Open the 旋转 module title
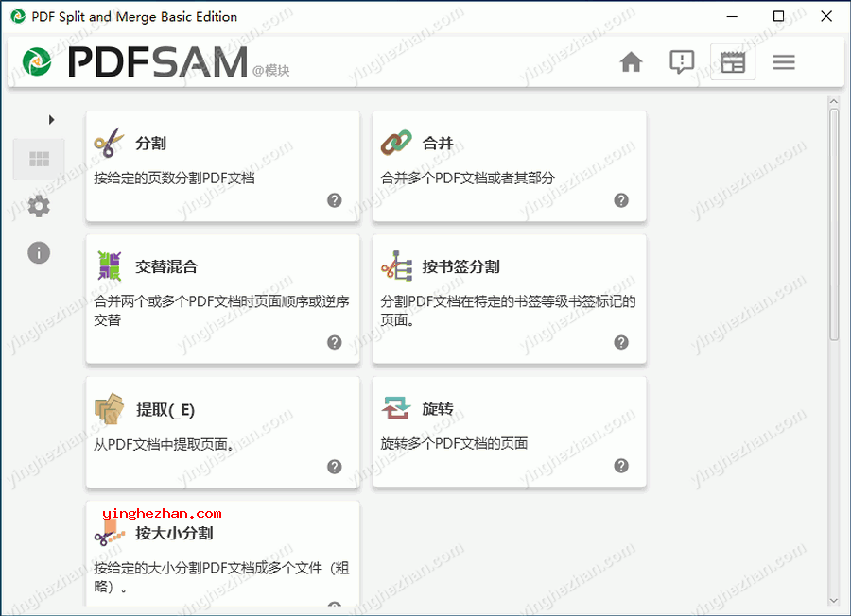 coord(438,408)
